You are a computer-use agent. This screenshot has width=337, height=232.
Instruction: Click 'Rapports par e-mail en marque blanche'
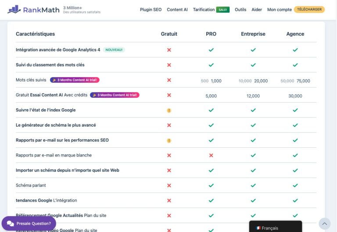[54, 155]
